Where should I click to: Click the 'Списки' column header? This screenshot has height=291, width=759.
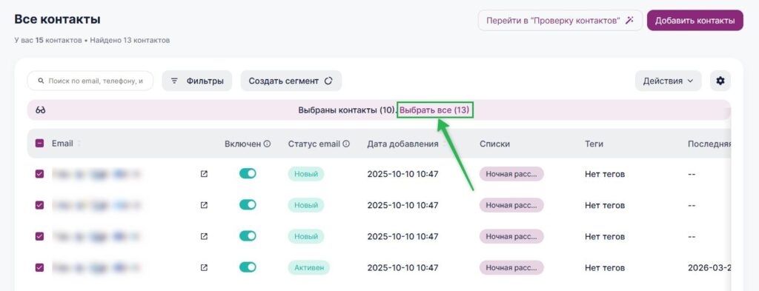[x=494, y=144]
